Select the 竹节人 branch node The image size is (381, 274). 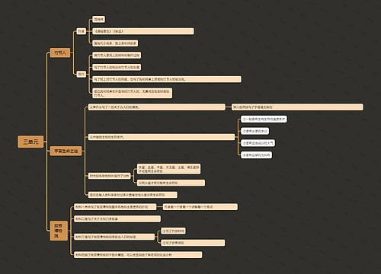60,53
